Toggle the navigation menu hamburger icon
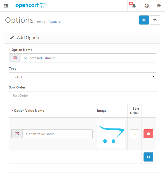This screenshot has width=165, height=178. pyautogui.click(x=6, y=6)
